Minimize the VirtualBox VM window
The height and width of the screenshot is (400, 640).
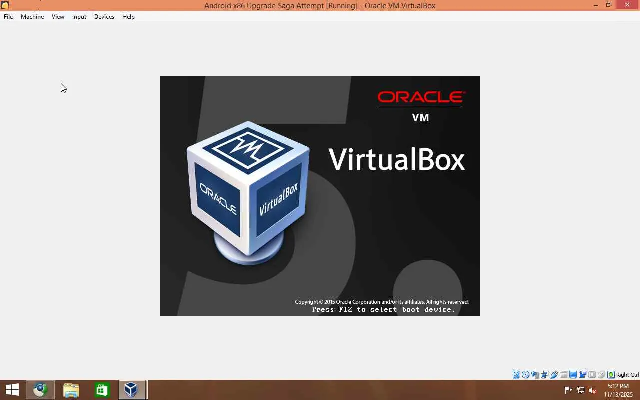click(596, 5)
